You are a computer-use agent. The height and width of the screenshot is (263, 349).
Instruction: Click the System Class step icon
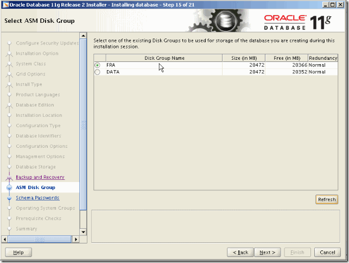point(9,64)
